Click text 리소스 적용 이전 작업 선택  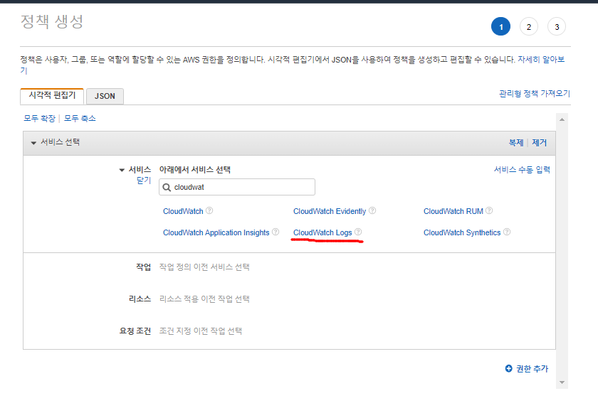[204, 299]
